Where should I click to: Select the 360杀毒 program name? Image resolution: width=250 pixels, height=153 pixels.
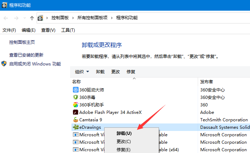[87, 97]
